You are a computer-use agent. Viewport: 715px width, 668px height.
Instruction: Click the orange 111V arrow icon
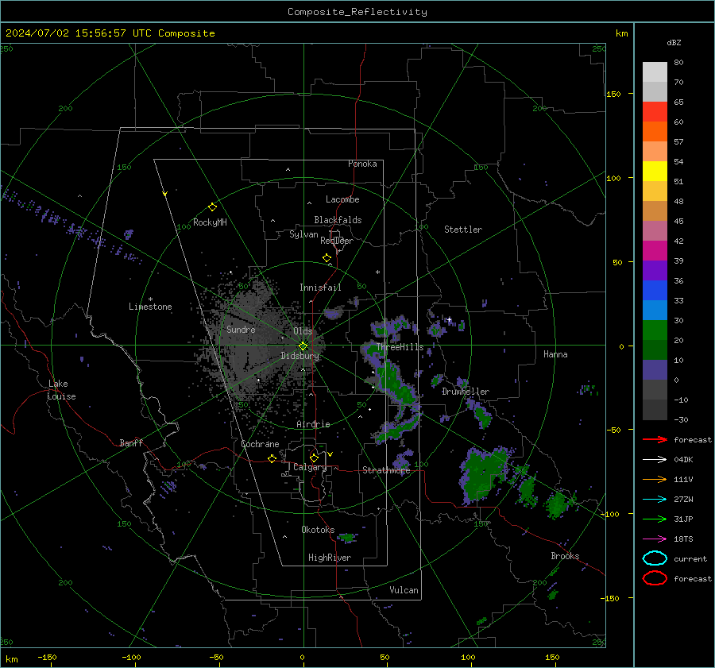655,479
